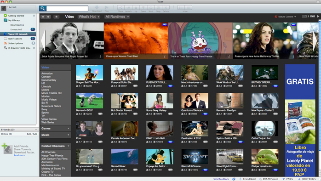Click the magnifier search icon

point(43,8)
